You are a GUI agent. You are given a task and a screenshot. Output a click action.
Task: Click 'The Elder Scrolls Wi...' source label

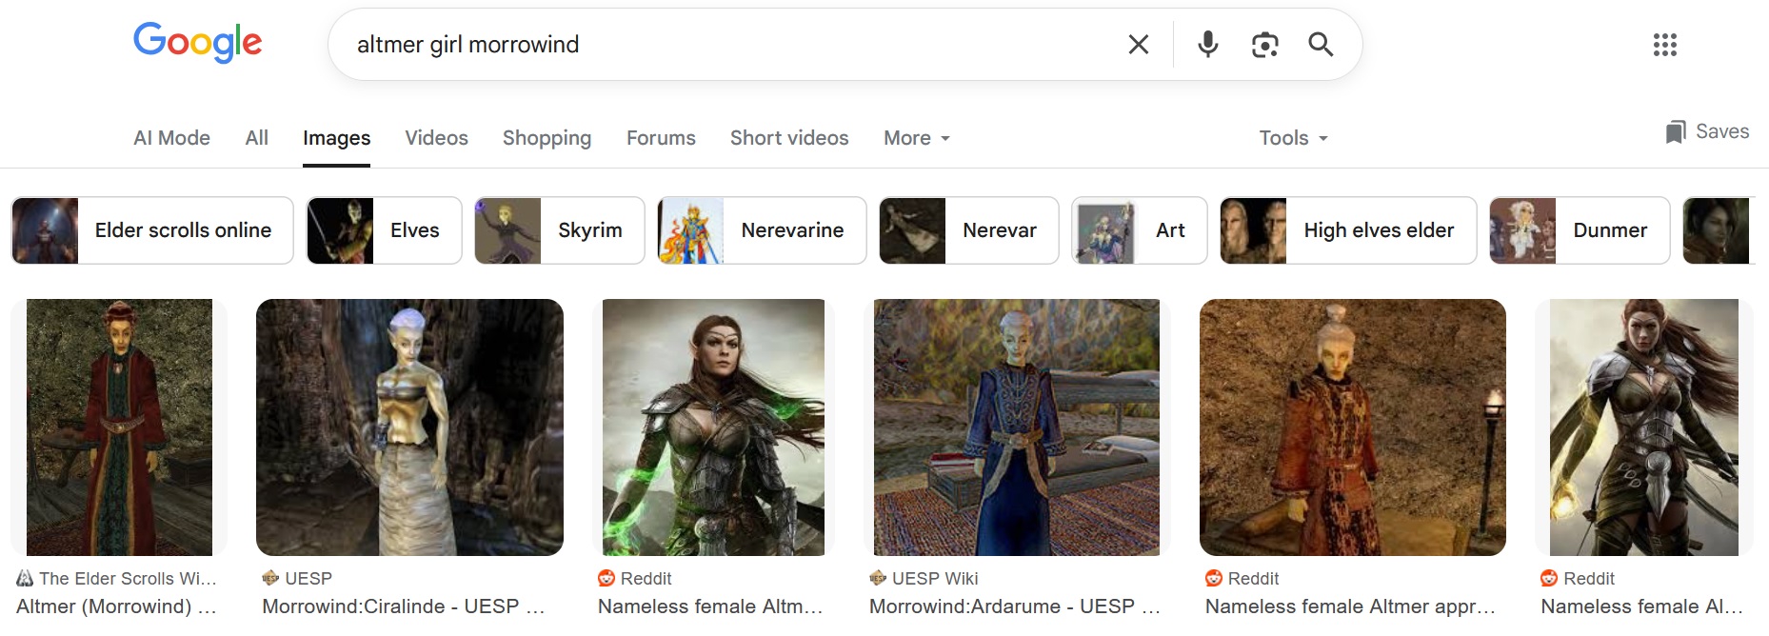point(128,579)
